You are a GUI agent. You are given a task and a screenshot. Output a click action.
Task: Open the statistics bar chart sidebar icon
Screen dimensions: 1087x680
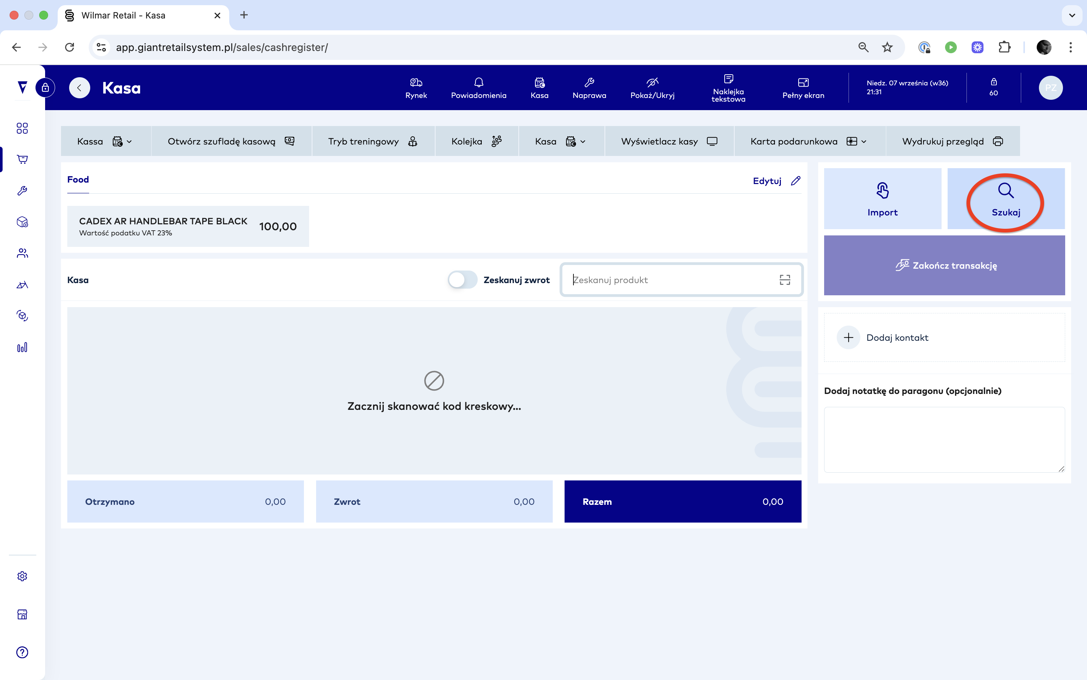[22, 347]
